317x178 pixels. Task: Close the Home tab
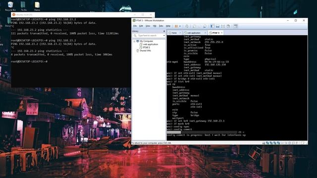180,33
